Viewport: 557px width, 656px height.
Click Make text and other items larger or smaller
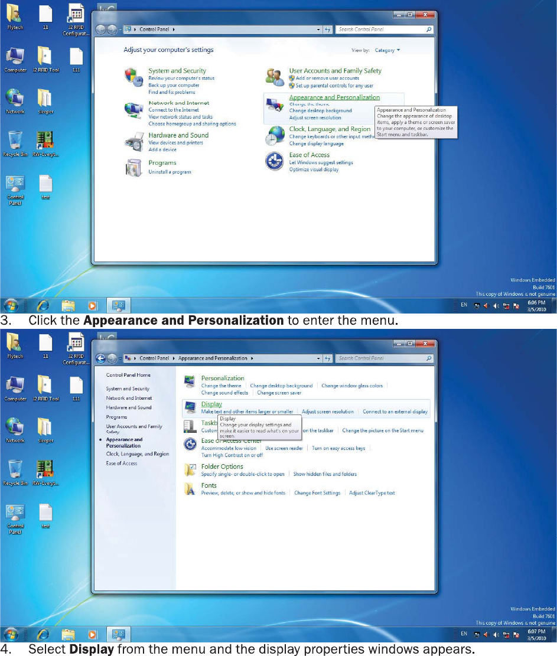point(247,412)
